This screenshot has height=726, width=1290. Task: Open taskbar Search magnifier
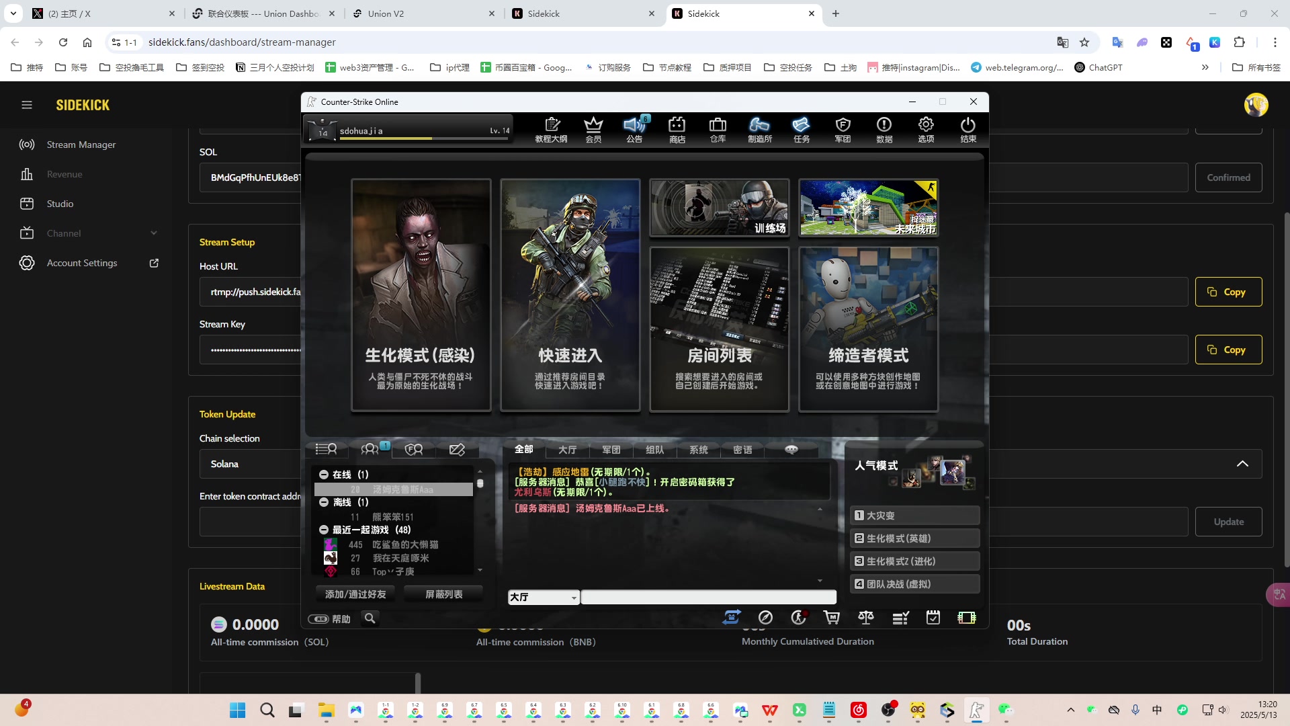(267, 711)
